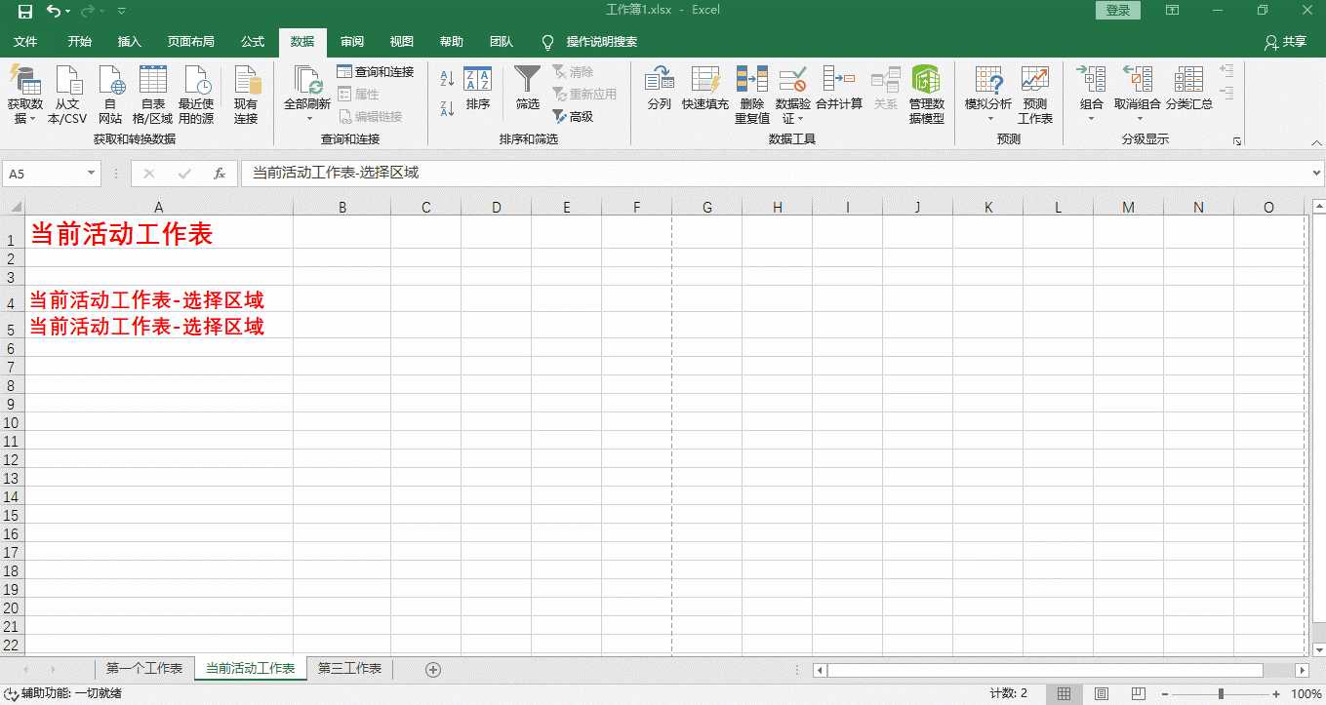
Task: Open Group (组合) dropdown arrow
Action: click(x=1092, y=119)
